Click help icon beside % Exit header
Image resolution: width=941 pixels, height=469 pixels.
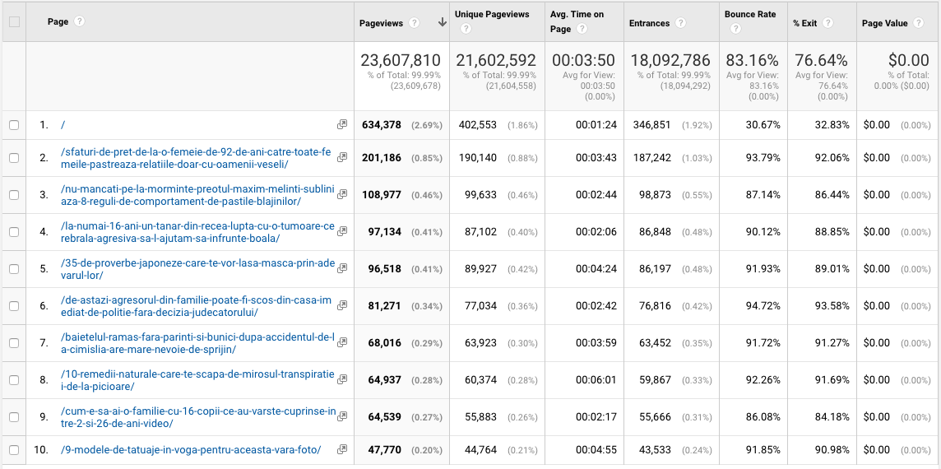coord(827,23)
